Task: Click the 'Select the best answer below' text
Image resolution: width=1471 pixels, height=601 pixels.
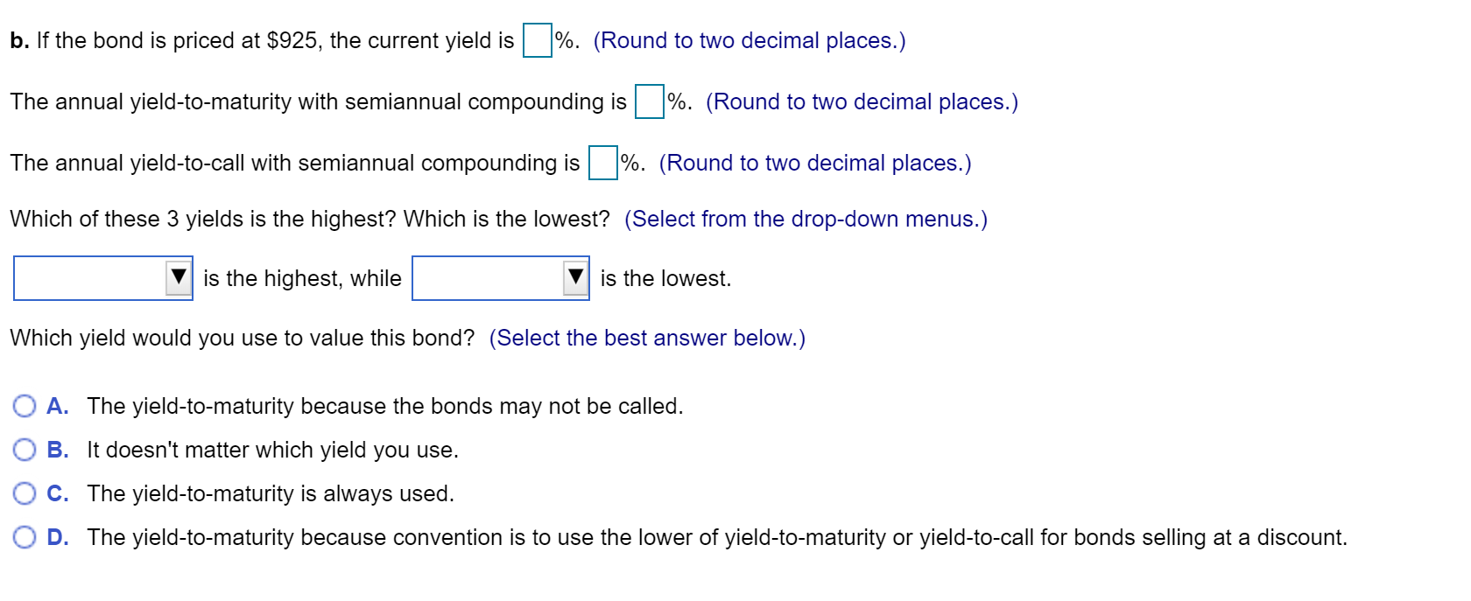Action: click(x=647, y=338)
